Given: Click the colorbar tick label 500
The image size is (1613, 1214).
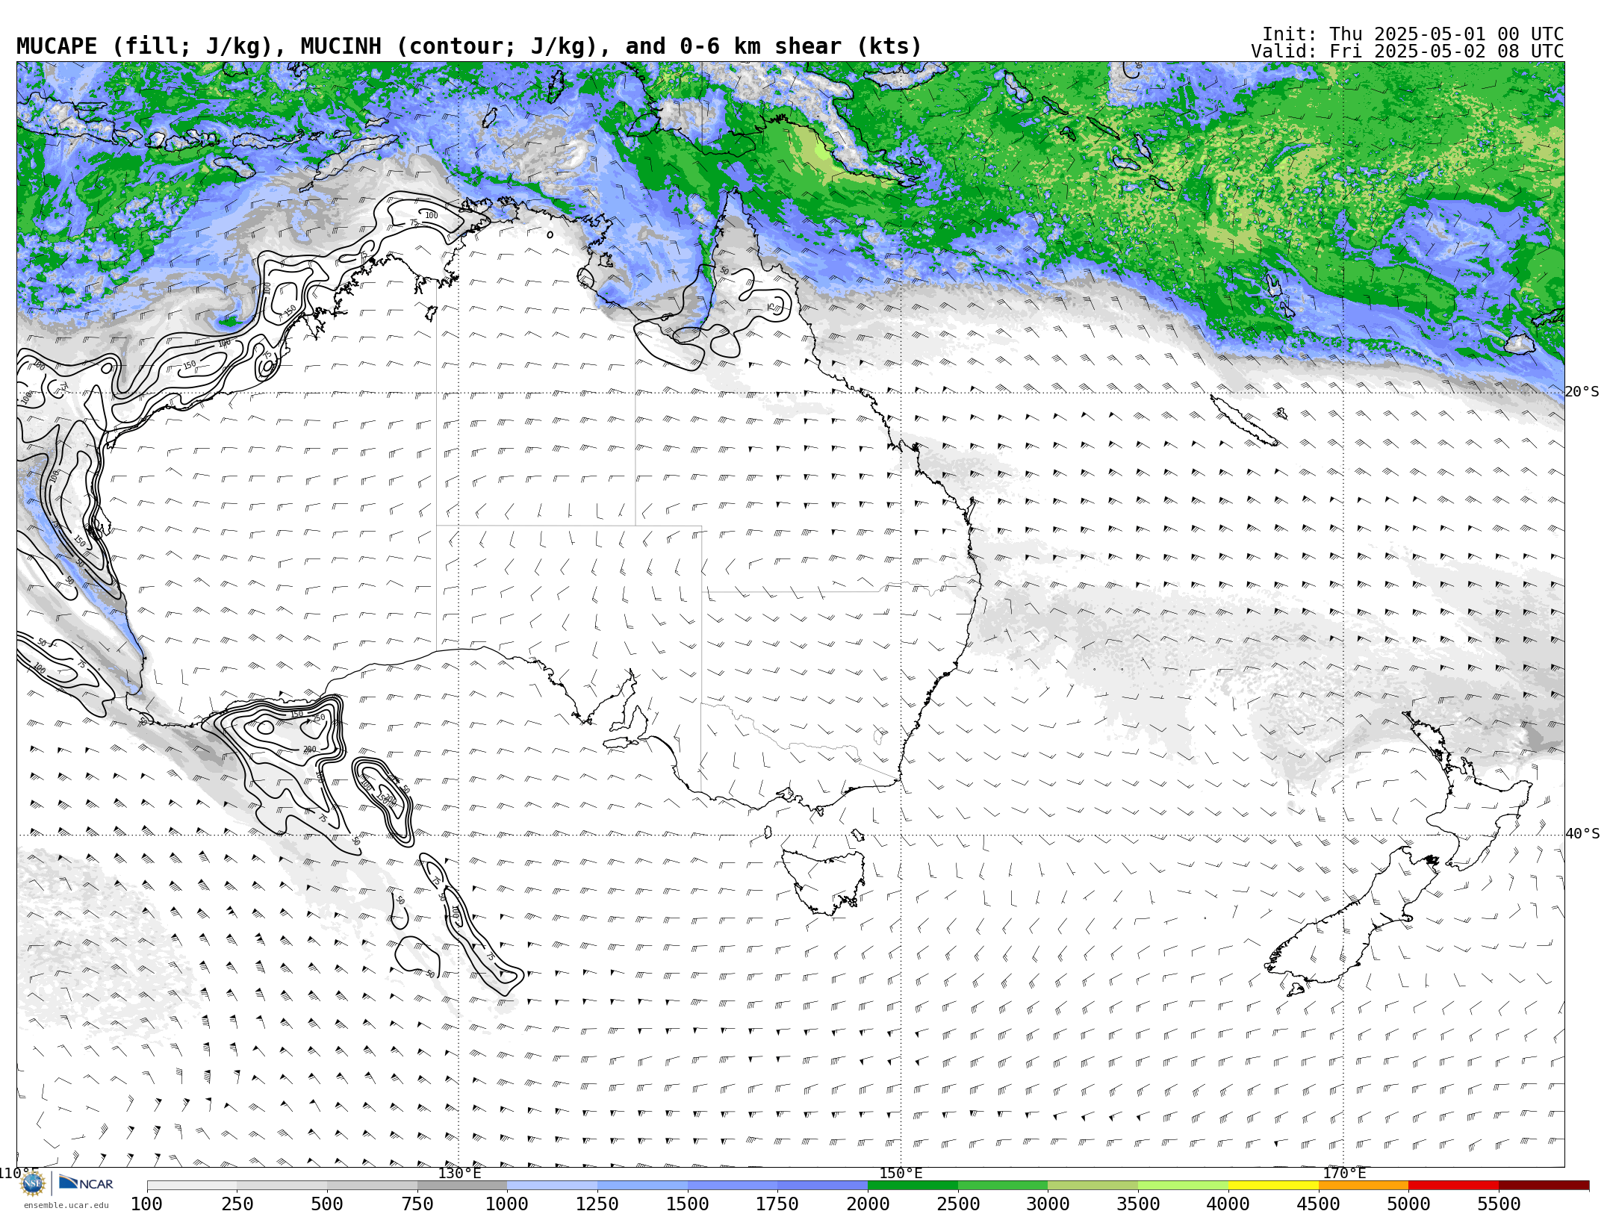Looking at the screenshot, I should tap(327, 1204).
